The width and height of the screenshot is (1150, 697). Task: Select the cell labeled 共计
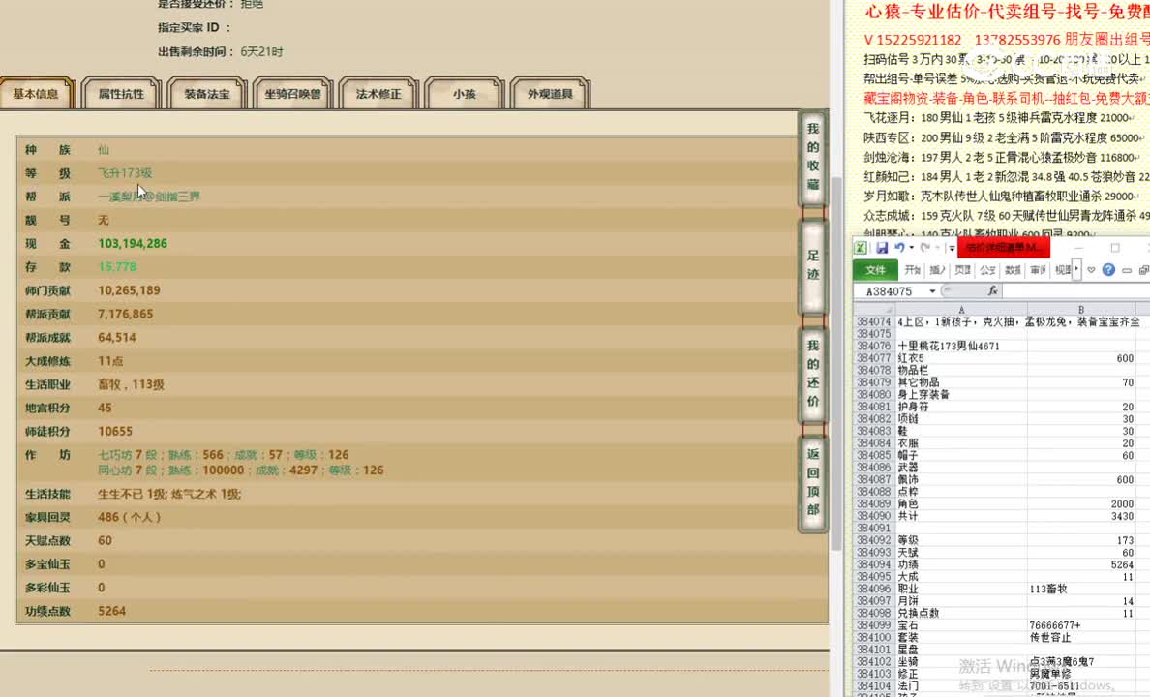pyautogui.click(x=961, y=516)
